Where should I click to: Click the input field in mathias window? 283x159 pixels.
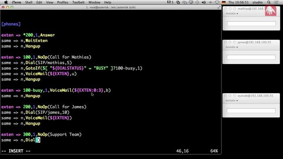coord(251,23)
